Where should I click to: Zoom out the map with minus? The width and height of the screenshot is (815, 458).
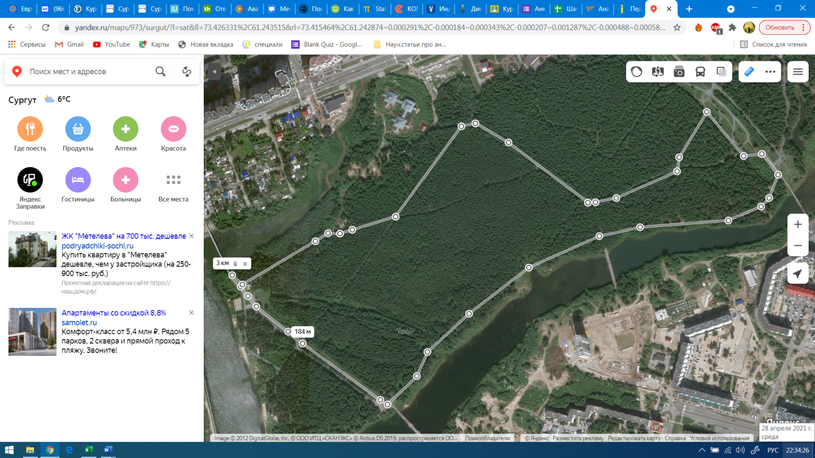coord(798,246)
